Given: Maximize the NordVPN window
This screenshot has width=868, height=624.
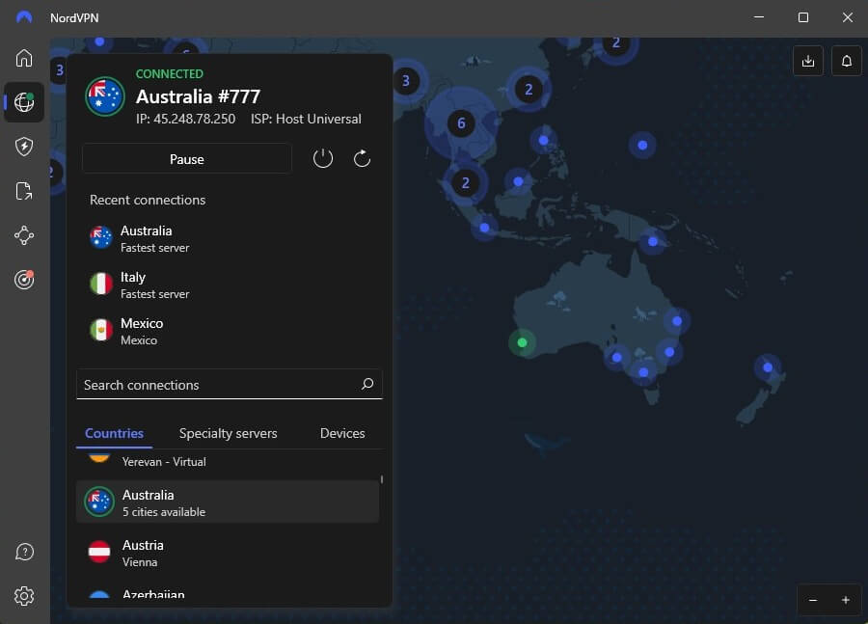Looking at the screenshot, I should pyautogui.click(x=803, y=17).
